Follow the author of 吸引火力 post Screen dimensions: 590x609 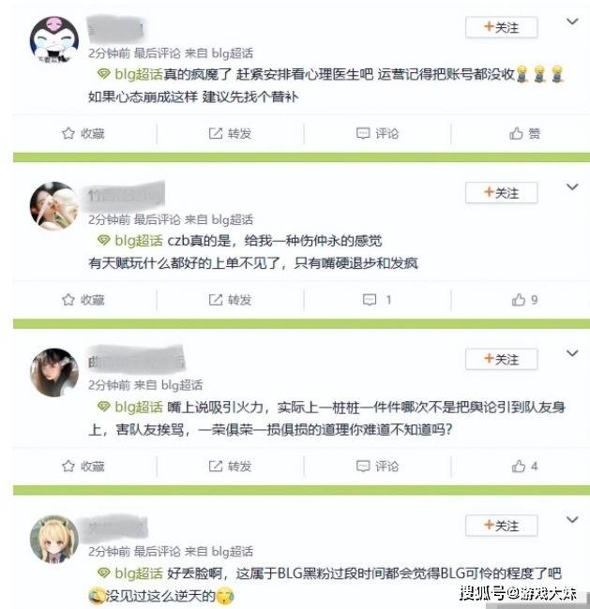click(x=501, y=359)
